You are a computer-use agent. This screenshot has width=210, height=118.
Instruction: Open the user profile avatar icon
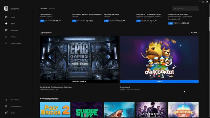[6, 113]
